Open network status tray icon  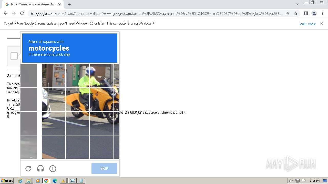298,181
